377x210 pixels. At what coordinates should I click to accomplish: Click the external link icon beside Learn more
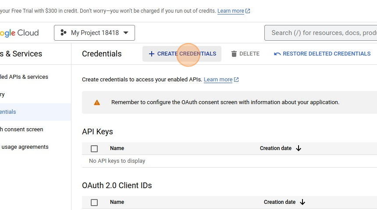237,80
